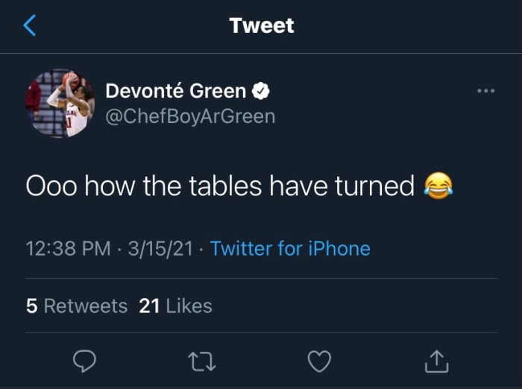Viewport: 522px width, 389px height.
Task: Retweet using the arrows icon
Action: 202,361
